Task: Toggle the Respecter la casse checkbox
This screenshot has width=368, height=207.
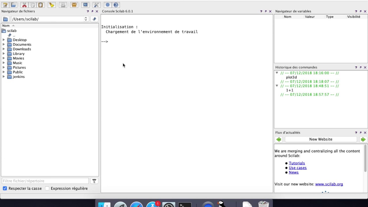Action: (x=5, y=188)
